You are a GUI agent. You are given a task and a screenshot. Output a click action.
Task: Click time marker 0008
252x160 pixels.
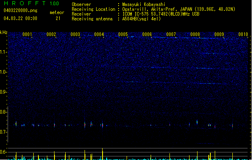[195, 34]
